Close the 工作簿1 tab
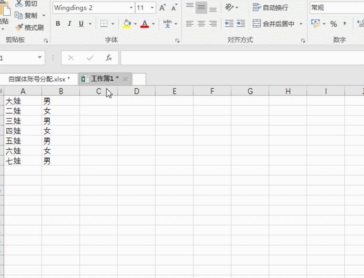Image resolution: width=364 pixels, height=278 pixels. 125,79
